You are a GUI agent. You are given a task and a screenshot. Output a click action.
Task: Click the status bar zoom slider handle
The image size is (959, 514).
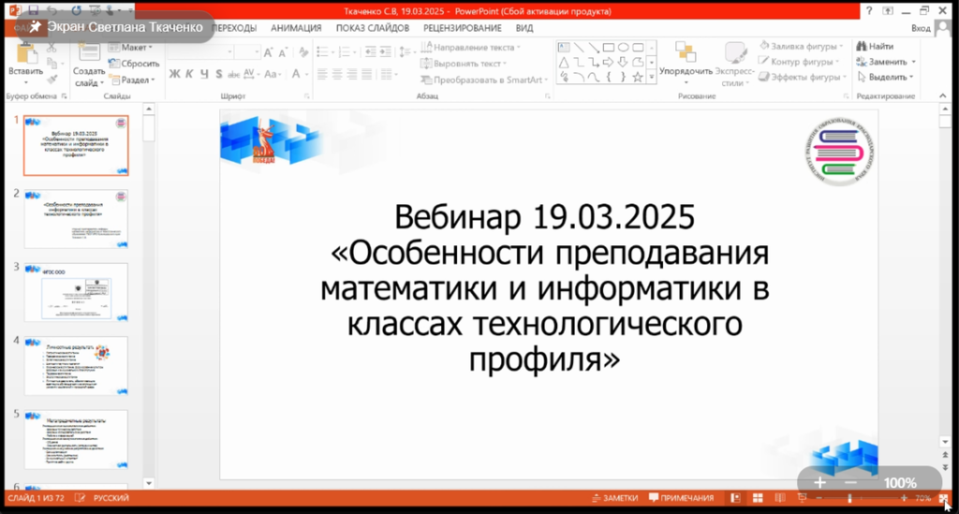point(848,498)
